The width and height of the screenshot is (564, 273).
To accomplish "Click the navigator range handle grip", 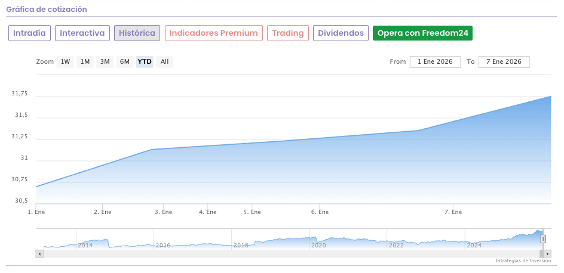I will (543, 239).
